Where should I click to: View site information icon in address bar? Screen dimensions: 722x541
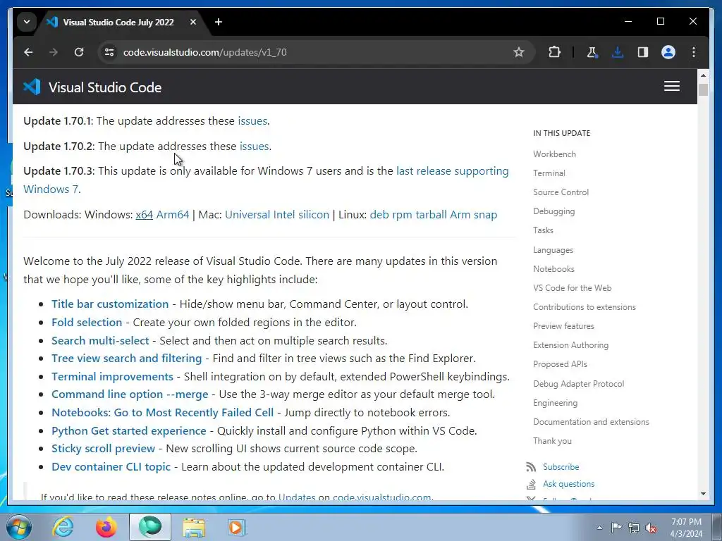coord(109,52)
